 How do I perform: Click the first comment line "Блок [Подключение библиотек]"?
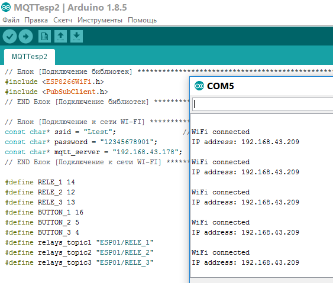pos(69,71)
